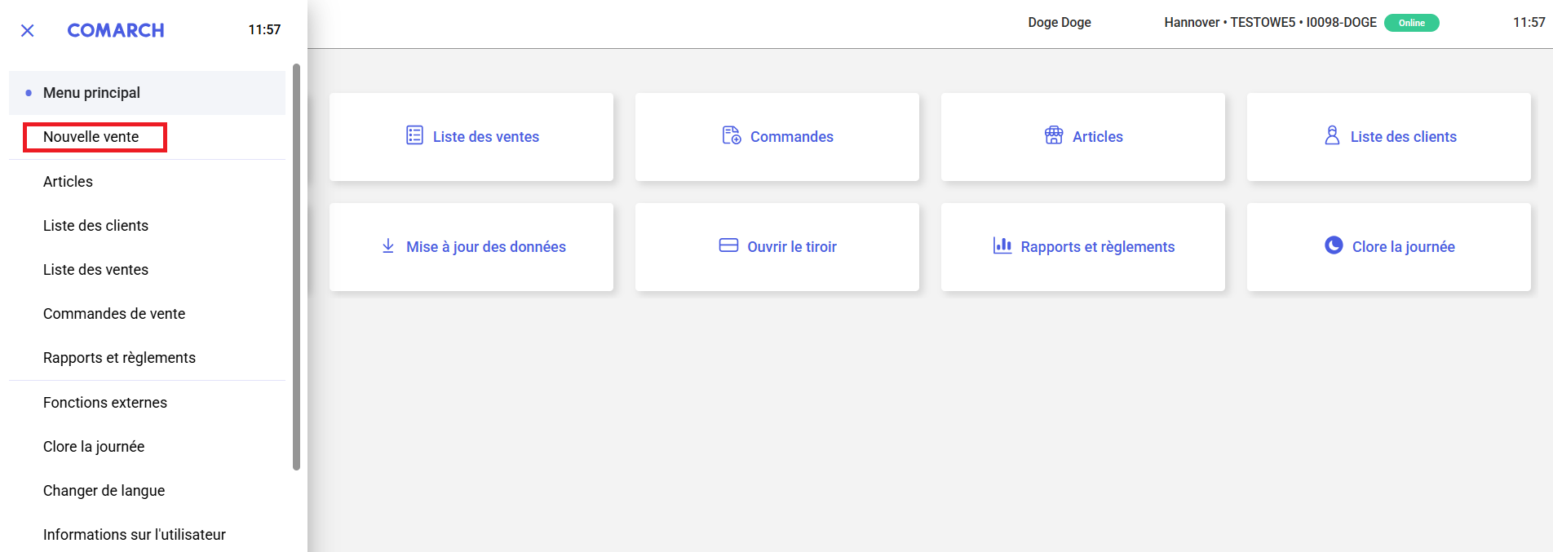Select Nouvelle vente in the side menu

click(91, 137)
